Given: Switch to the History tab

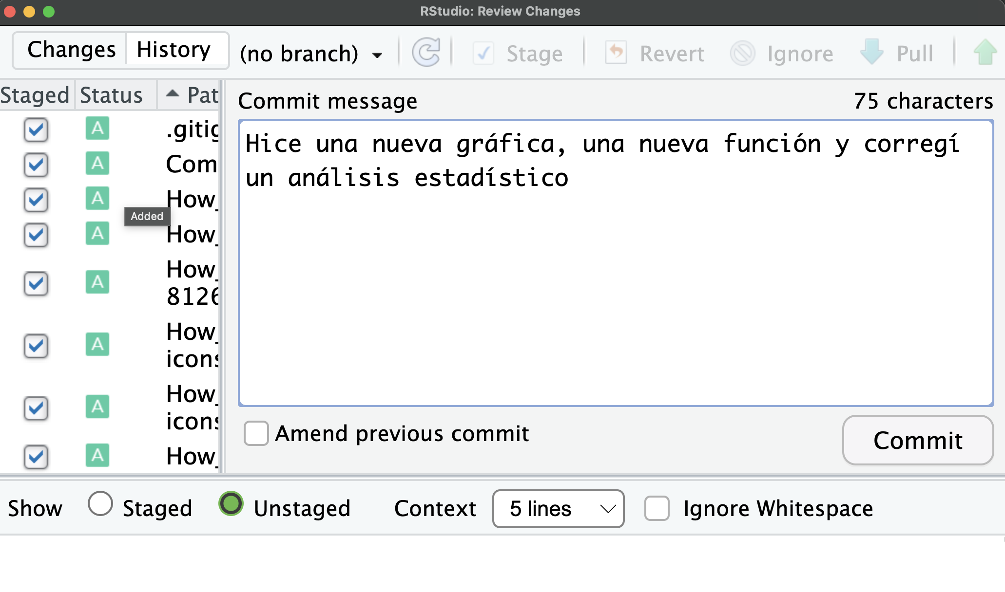Looking at the screenshot, I should (x=174, y=49).
